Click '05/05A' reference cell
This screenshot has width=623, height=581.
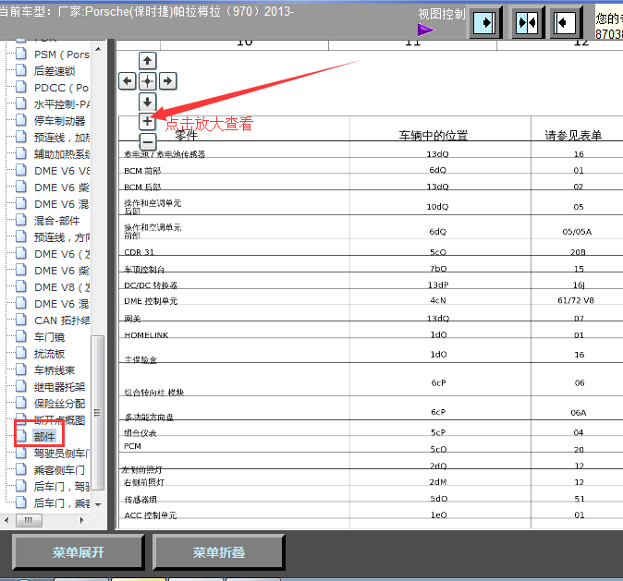click(577, 232)
